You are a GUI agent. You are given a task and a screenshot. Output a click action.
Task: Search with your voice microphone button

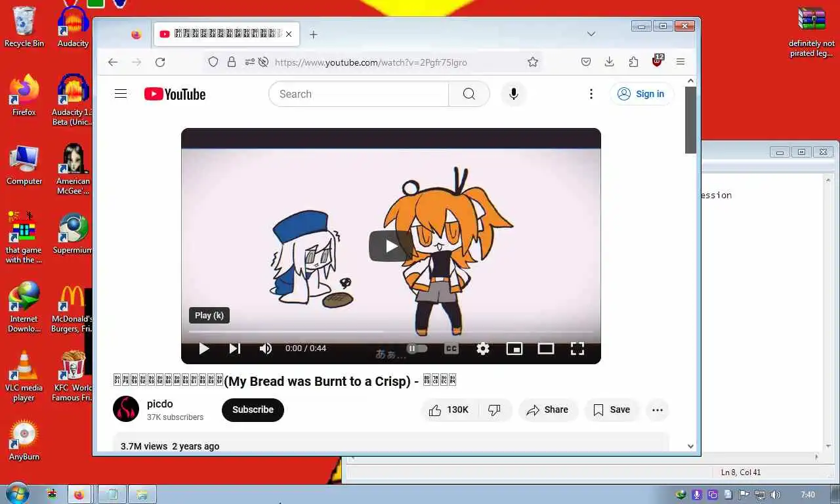click(514, 94)
